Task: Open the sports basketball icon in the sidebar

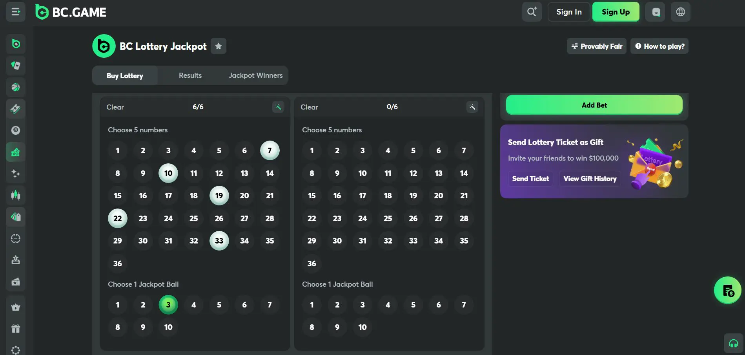Action: (x=16, y=87)
